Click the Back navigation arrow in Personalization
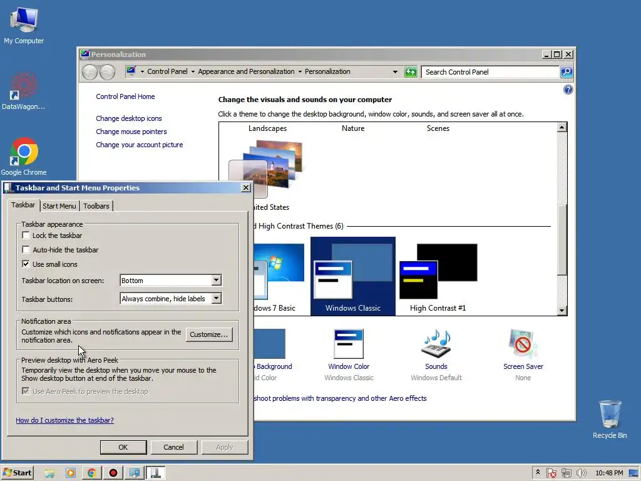The width and height of the screenshot is (641, 481). pyautogui.click(x=90, y=72)
